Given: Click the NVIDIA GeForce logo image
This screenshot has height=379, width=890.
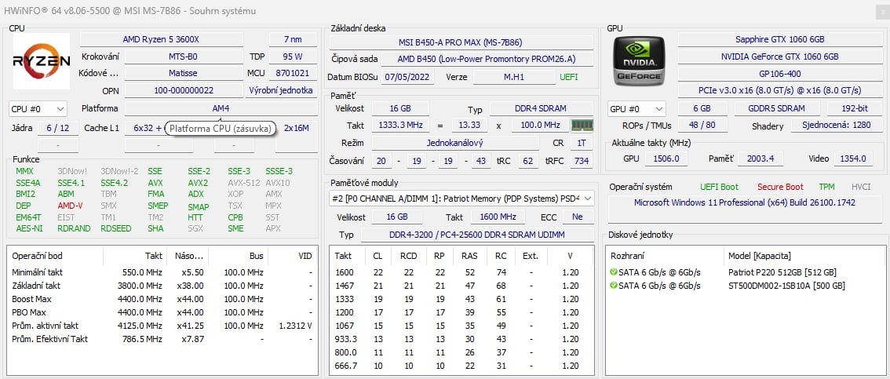Looking at the screenshot, I should point(639,62).
